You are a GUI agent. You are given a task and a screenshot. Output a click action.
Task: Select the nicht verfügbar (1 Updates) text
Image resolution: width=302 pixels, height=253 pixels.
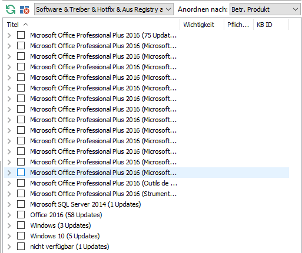69,247
